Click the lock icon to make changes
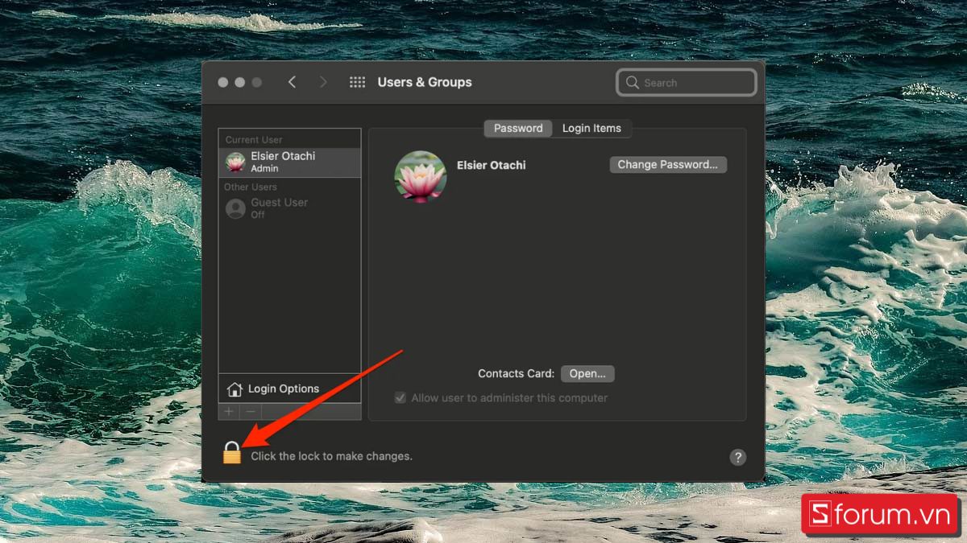 (x=232, y=454)
